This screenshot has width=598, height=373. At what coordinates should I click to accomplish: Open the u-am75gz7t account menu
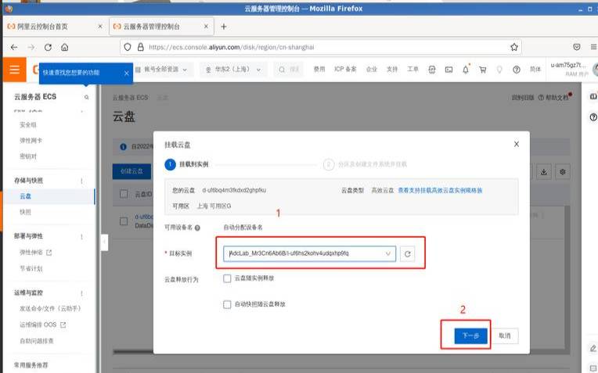pyautogui.click(x=568, y=69)
